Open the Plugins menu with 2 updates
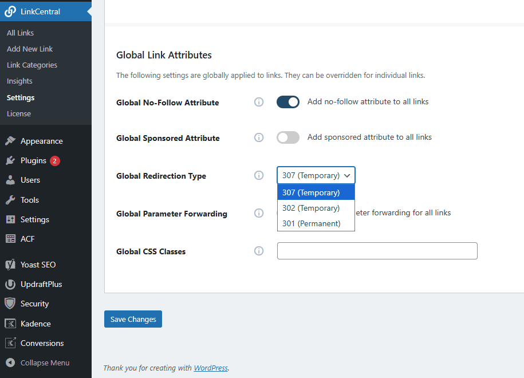 33,160
